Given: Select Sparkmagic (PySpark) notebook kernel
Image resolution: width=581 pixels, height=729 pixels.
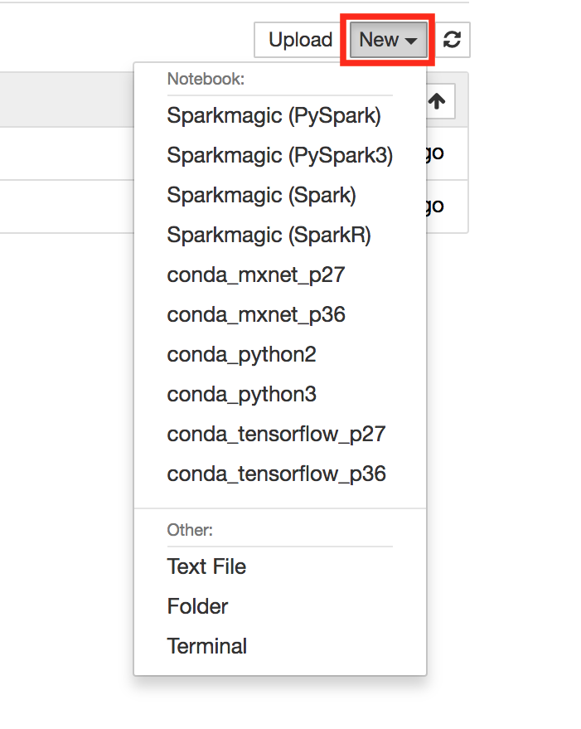Looking at the screenshot, I should (274, 115).
